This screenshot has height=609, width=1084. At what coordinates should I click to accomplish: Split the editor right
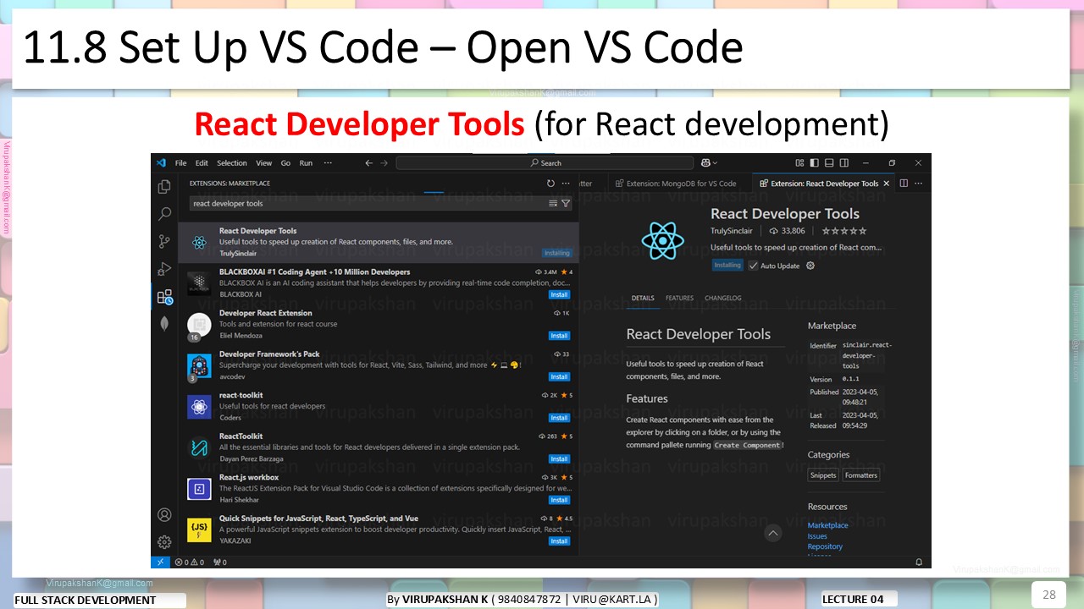pos(904,184)
